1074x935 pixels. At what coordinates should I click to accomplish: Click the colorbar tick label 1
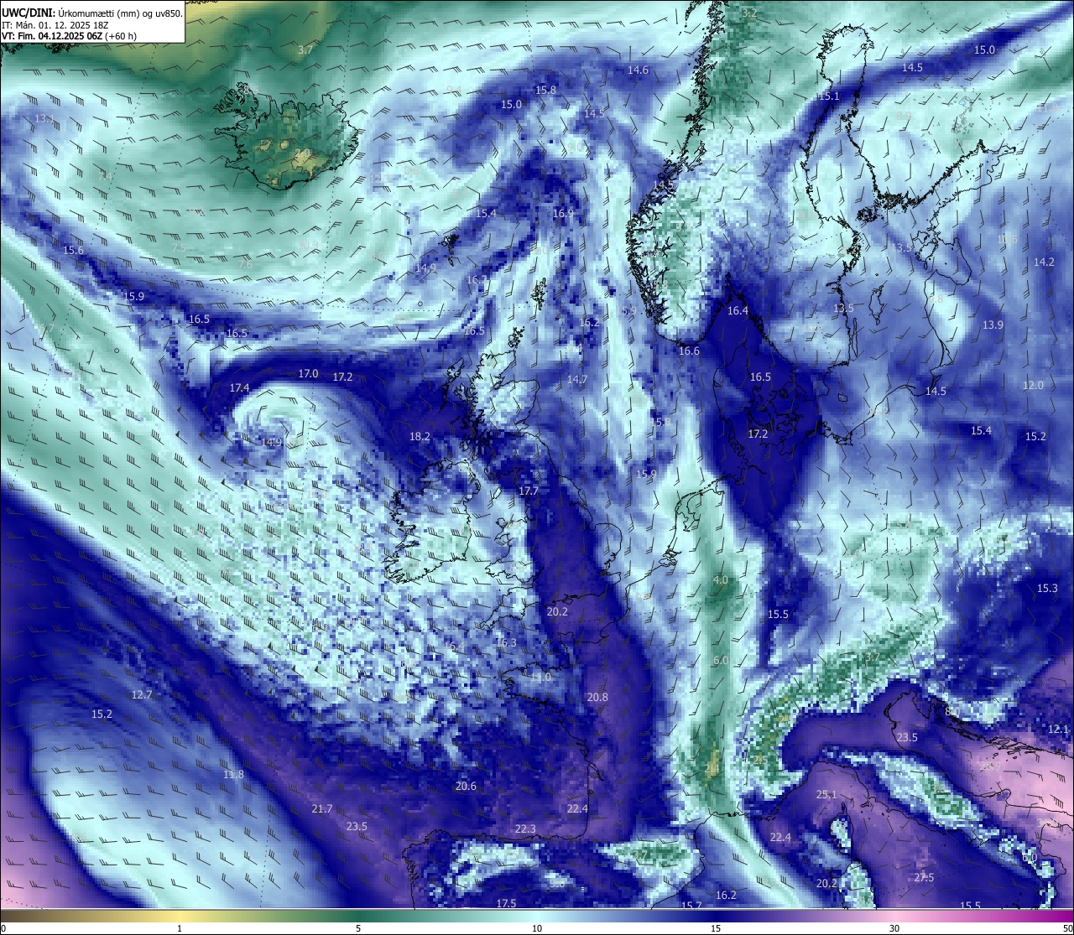180,928
